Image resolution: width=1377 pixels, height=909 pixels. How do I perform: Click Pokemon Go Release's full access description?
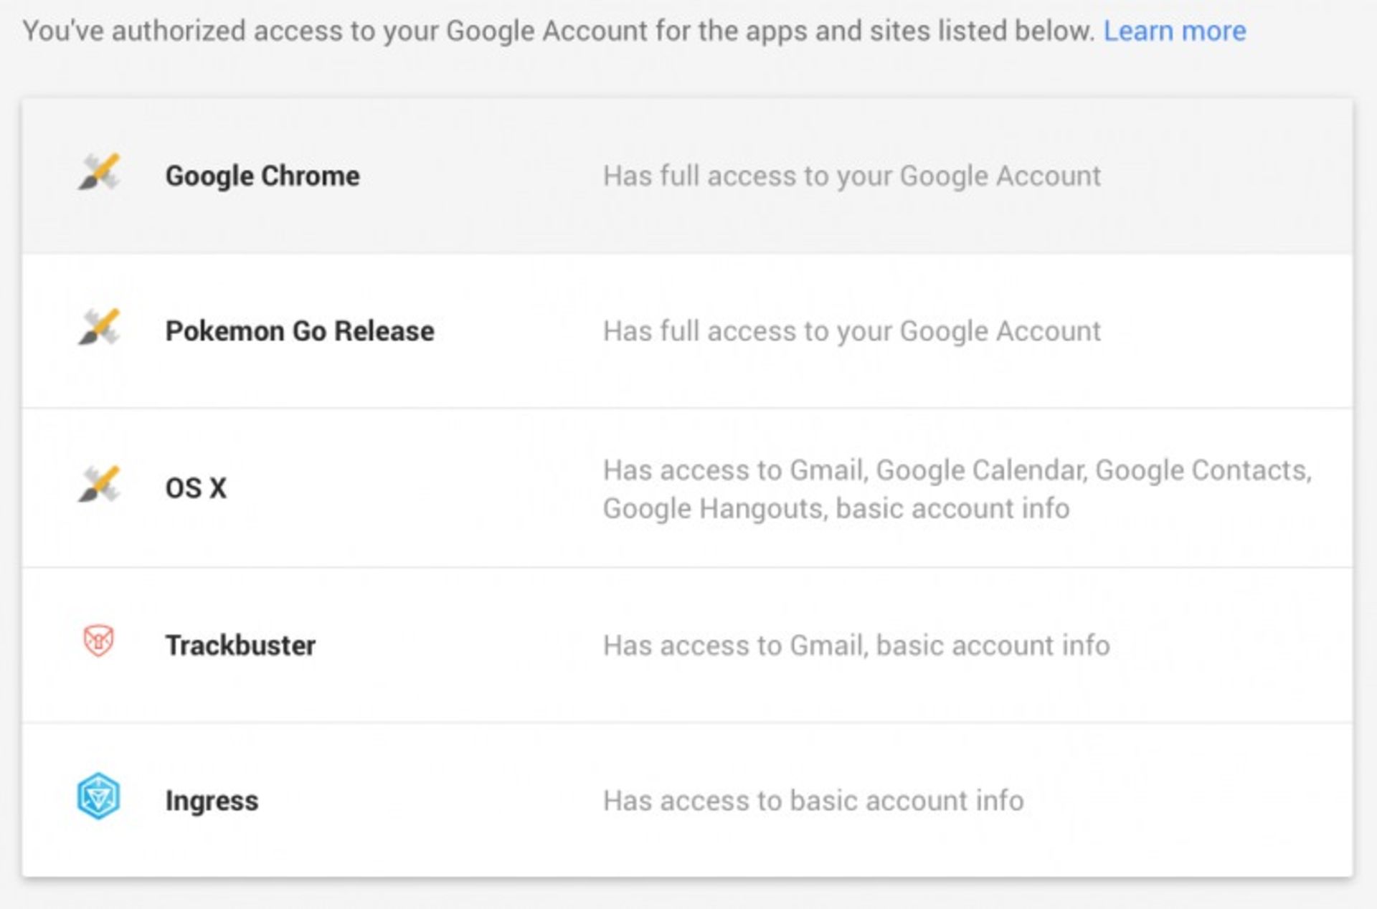click(x=851, y=331)
